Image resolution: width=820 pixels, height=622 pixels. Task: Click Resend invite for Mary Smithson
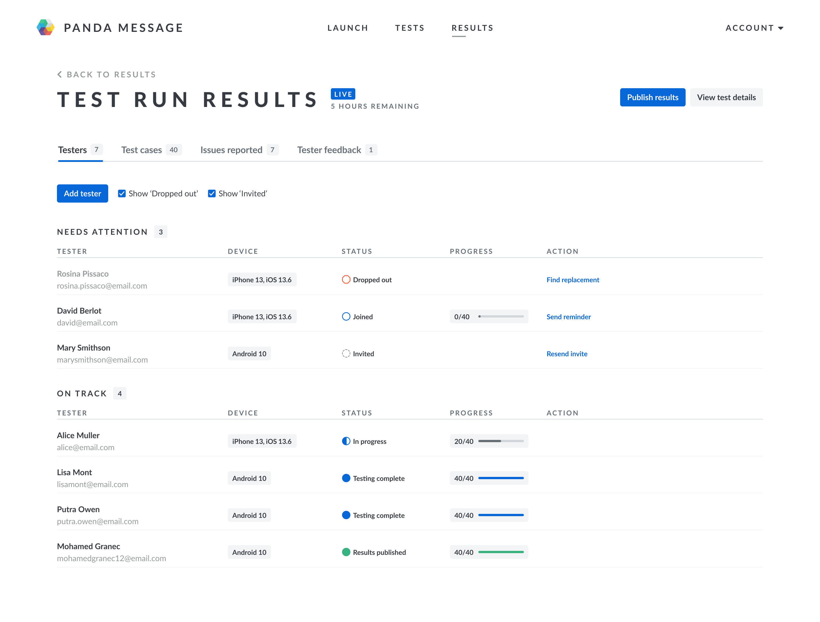point(567,354)
